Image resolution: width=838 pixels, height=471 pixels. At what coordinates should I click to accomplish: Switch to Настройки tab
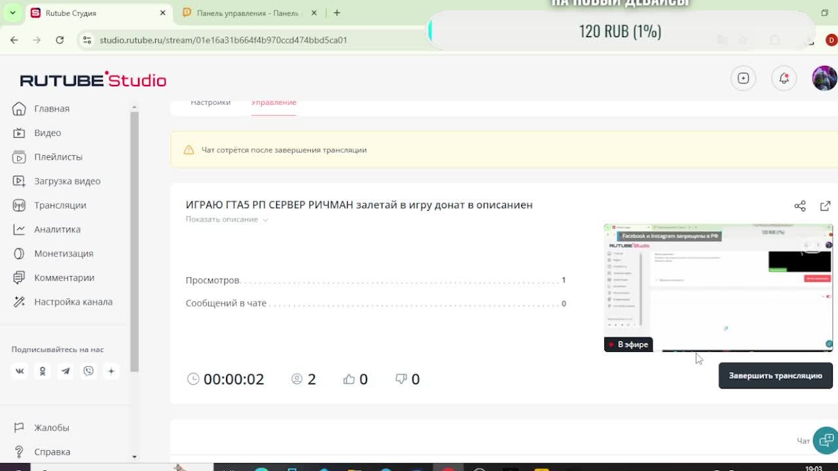210,103
